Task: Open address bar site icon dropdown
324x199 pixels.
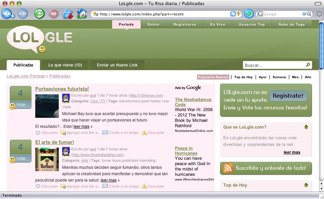Action: coord(95,14)
